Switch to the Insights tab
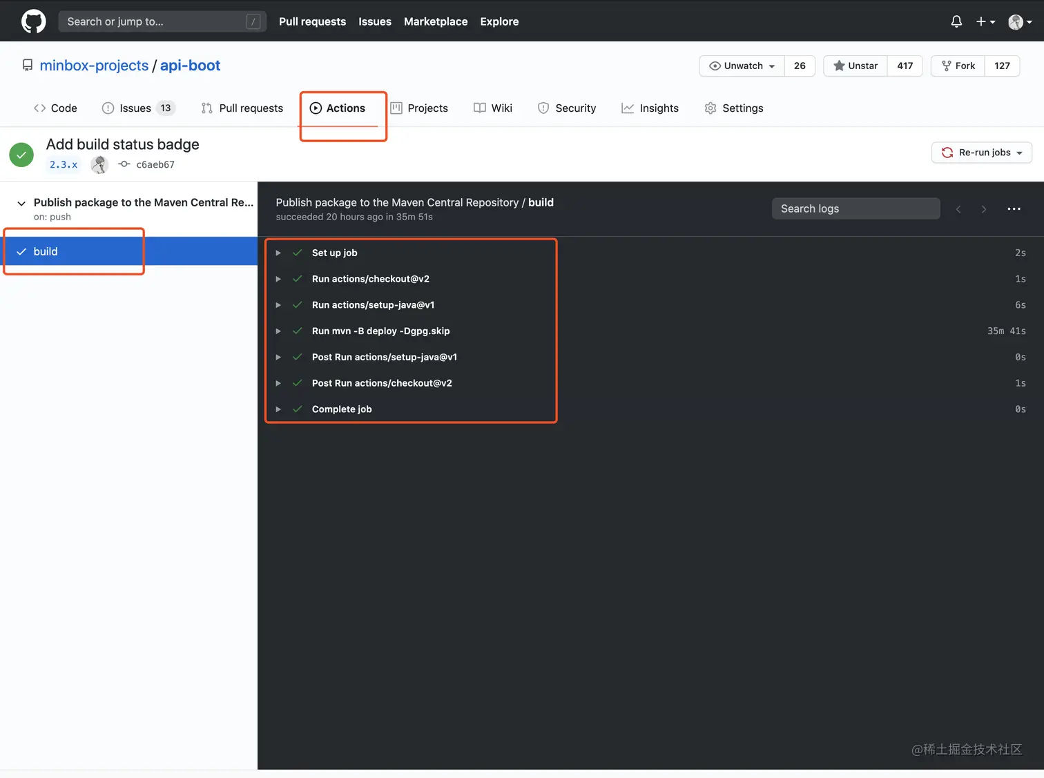 pos(650,108)
